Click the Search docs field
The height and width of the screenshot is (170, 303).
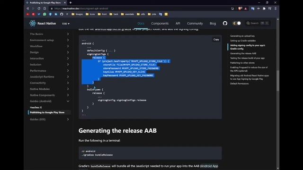258,23
